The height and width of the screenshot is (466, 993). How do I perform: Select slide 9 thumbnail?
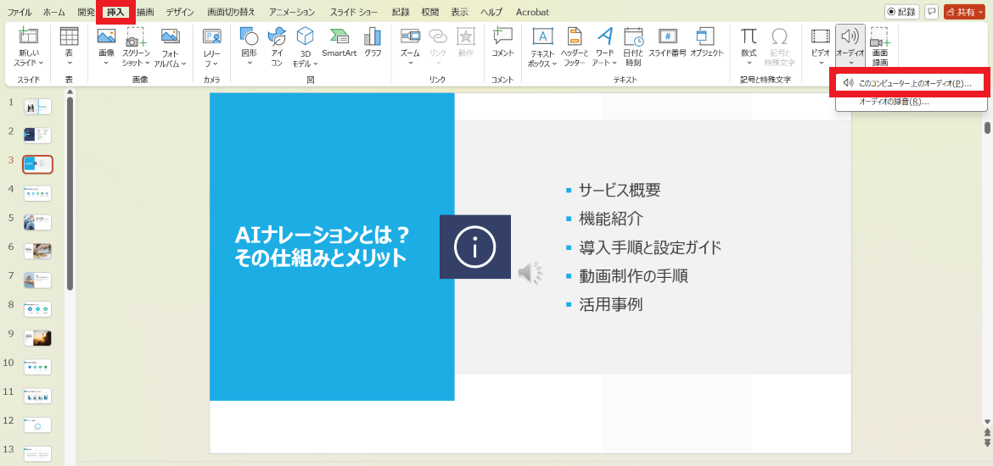[x=37, y=338]
